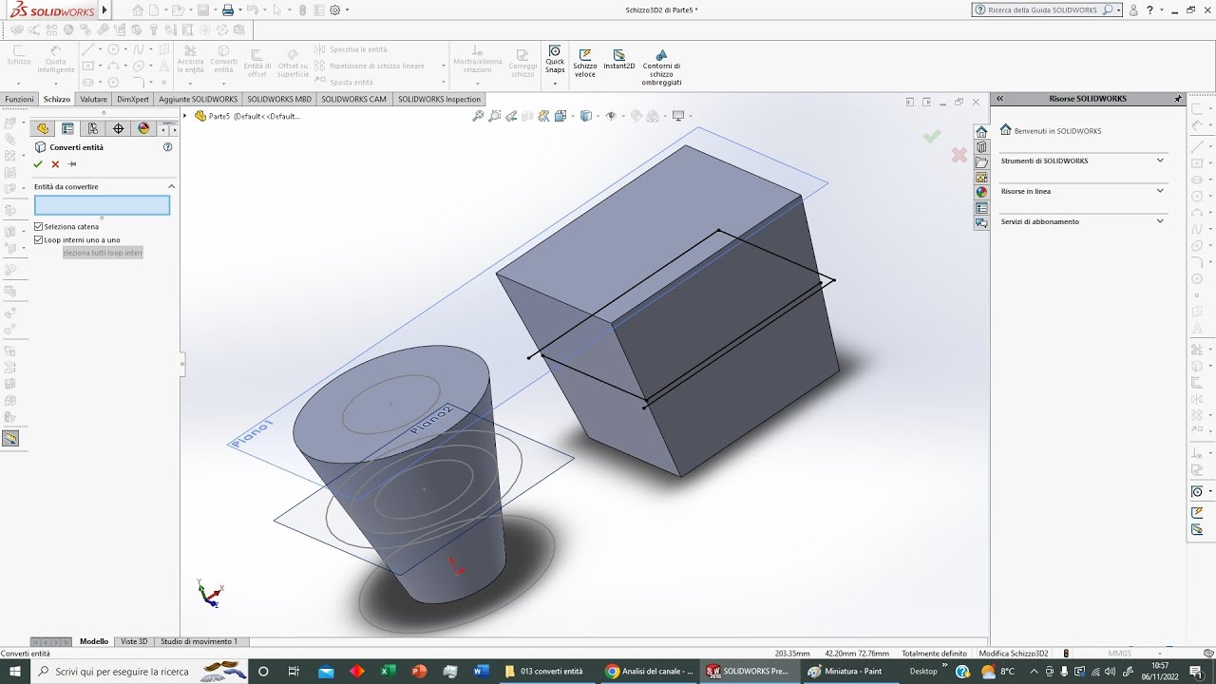Screen dimensions: 1216x684
Task: Open the Viste 3D bottom tab
Action: point(134,641)
